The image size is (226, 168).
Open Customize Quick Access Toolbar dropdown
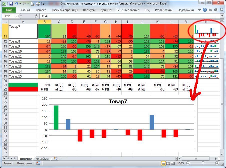[x=43, y=4]
